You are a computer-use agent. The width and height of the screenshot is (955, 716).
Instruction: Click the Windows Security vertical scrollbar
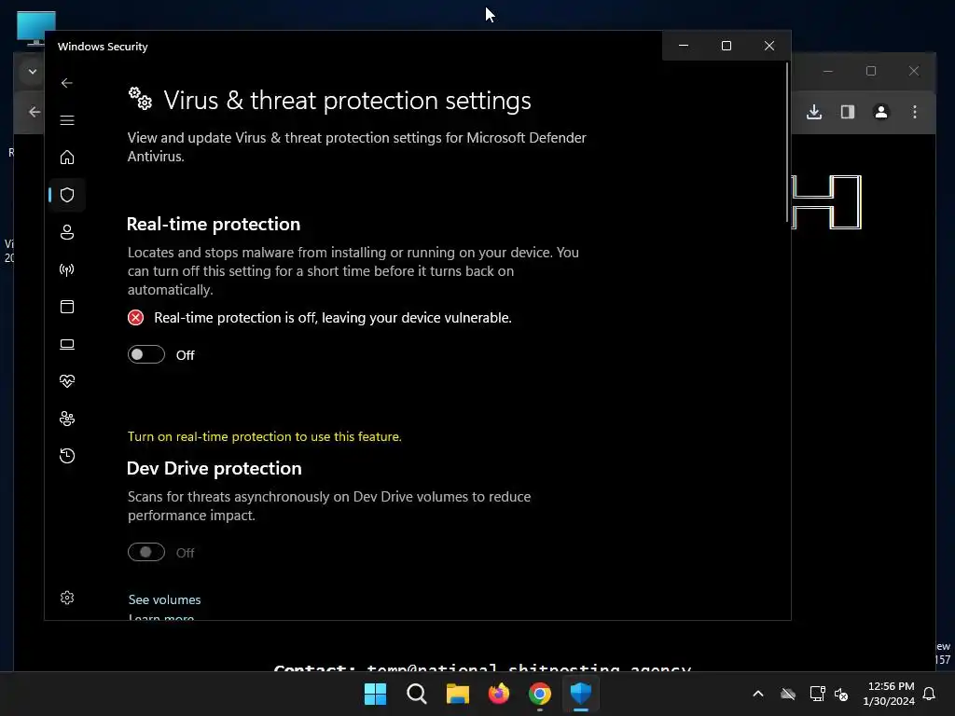tap(787, 142)
